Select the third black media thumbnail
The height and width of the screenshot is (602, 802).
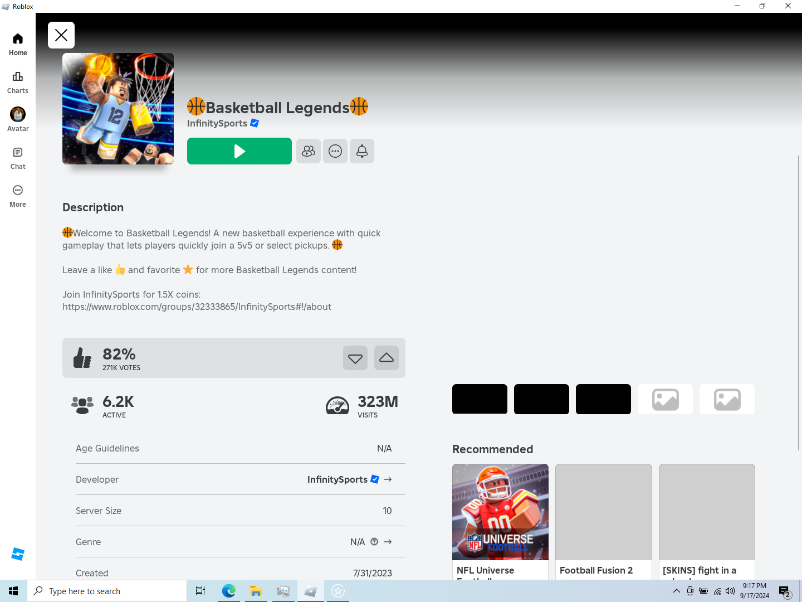click(x=603, y=399)
